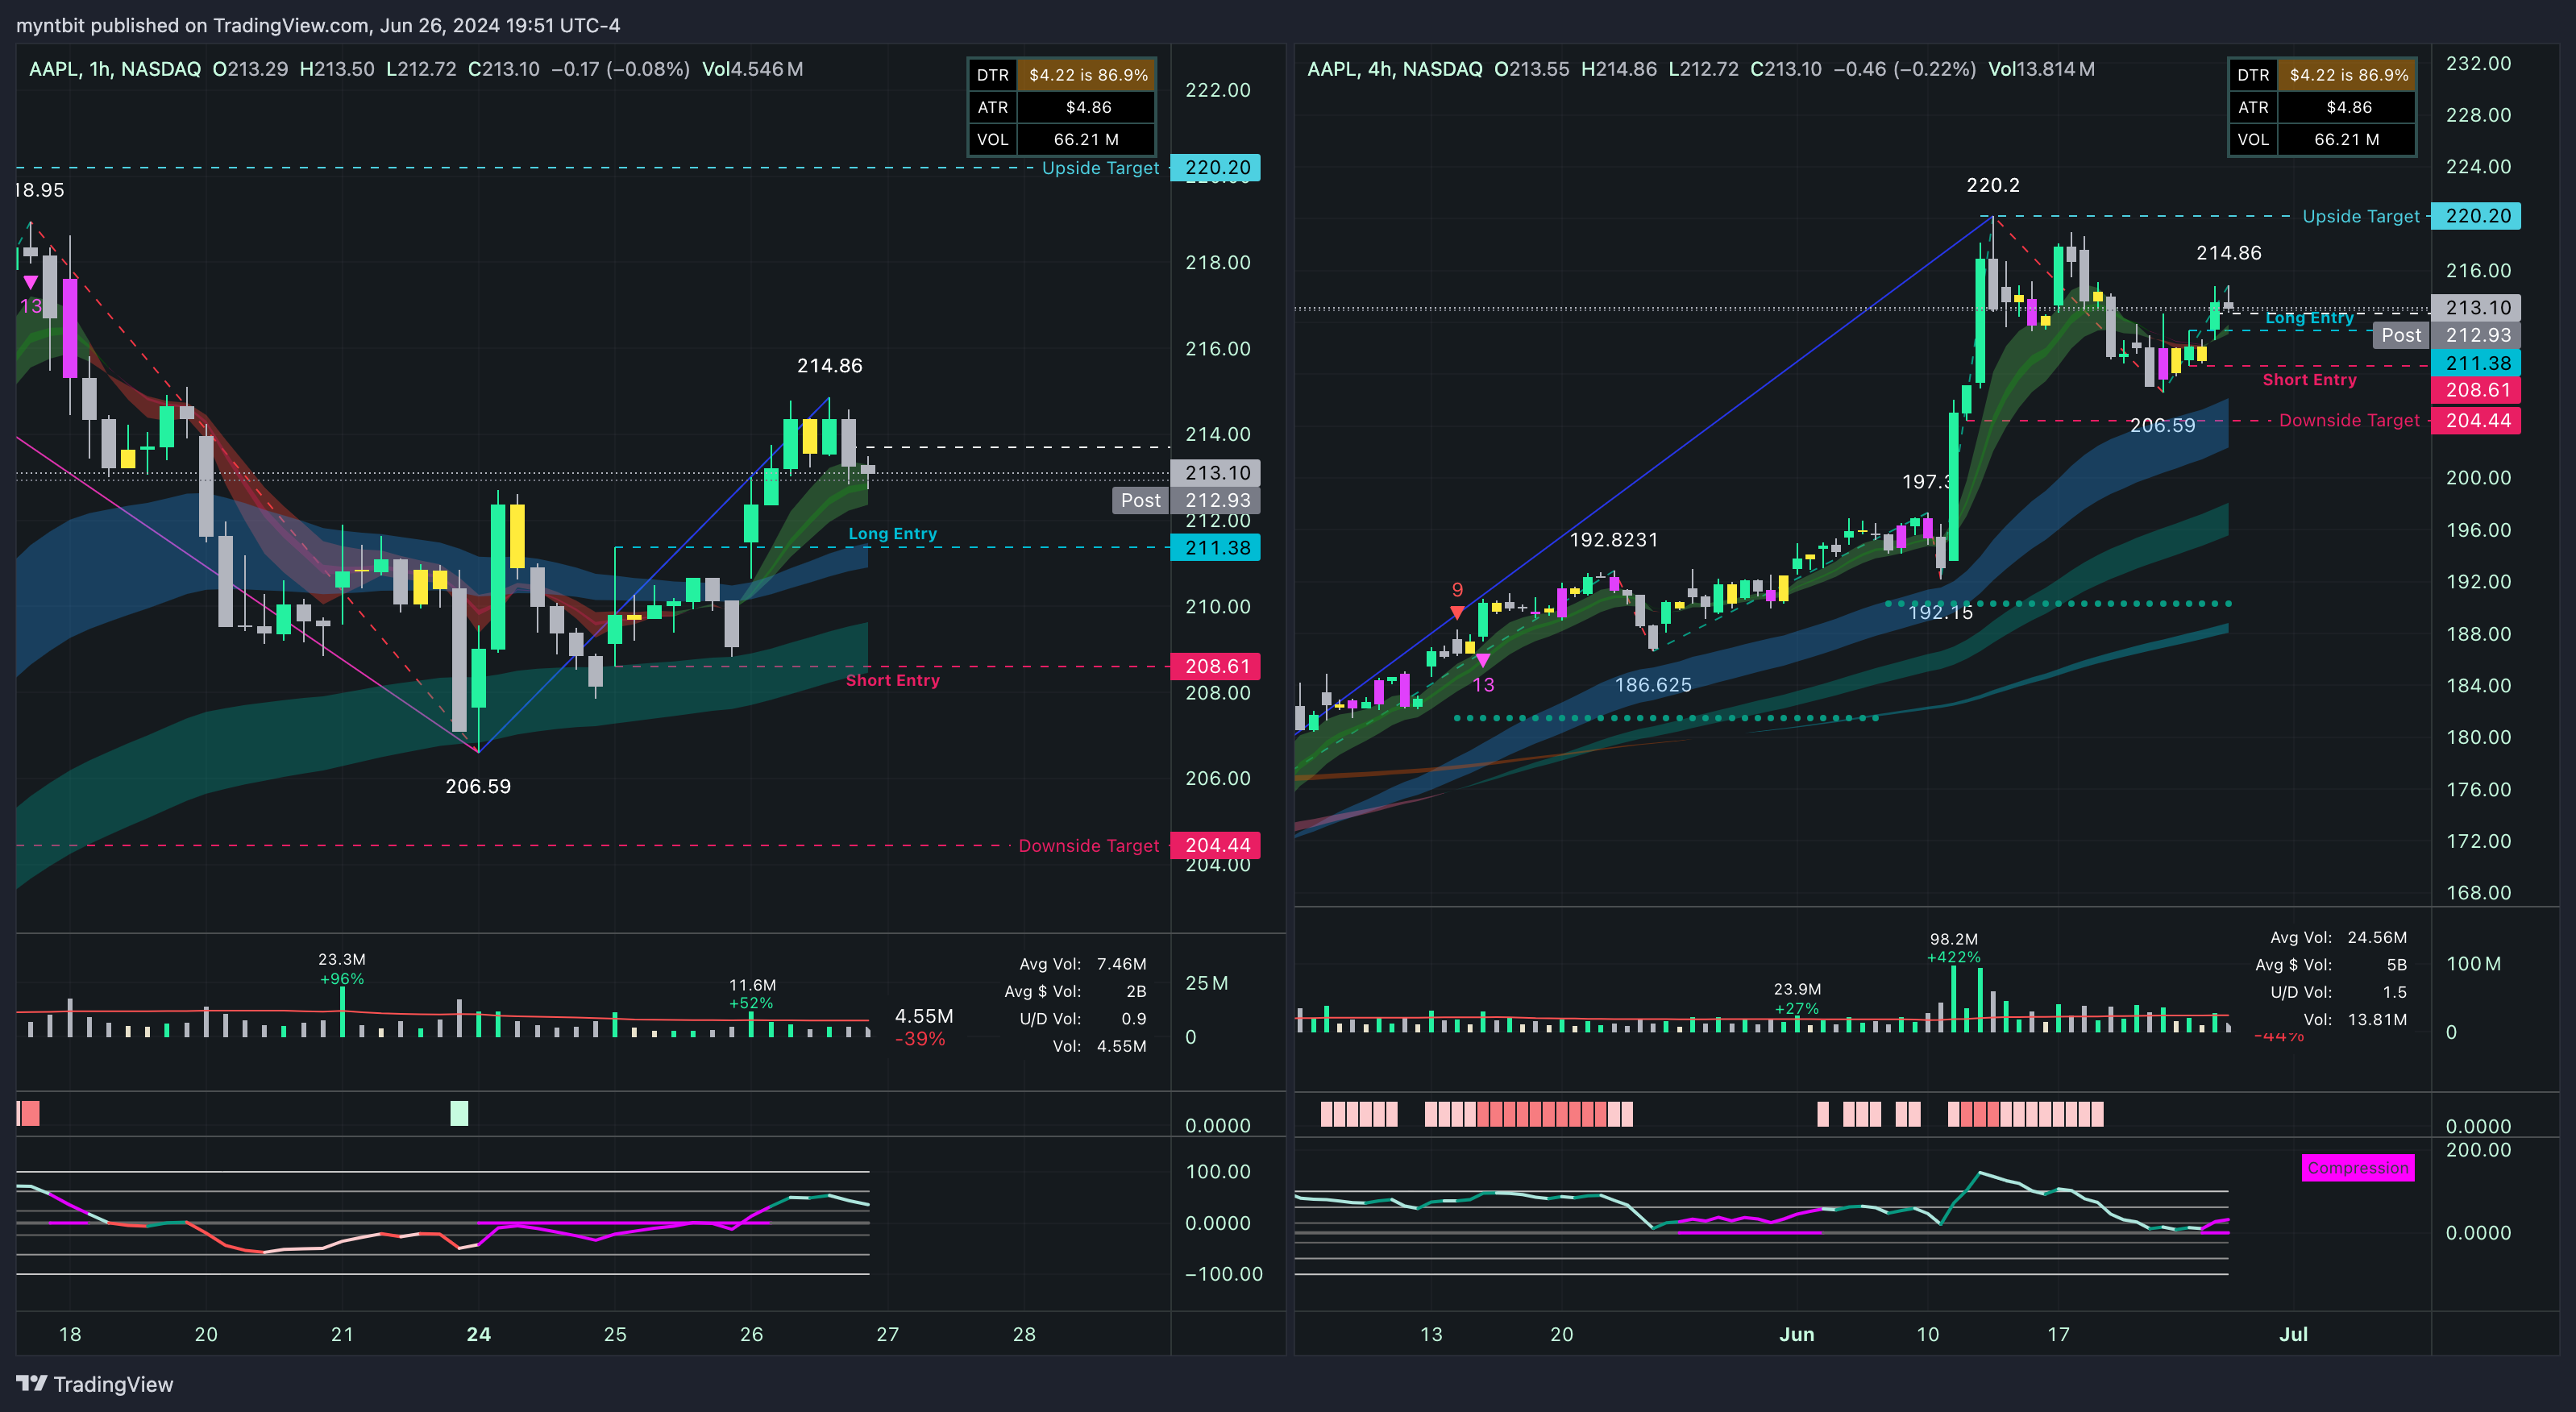Screen dimensions: 2576x1412
Task: Click the 23.9M +27% volume label
Action: pyautogui.click(x=1797, y=999)
